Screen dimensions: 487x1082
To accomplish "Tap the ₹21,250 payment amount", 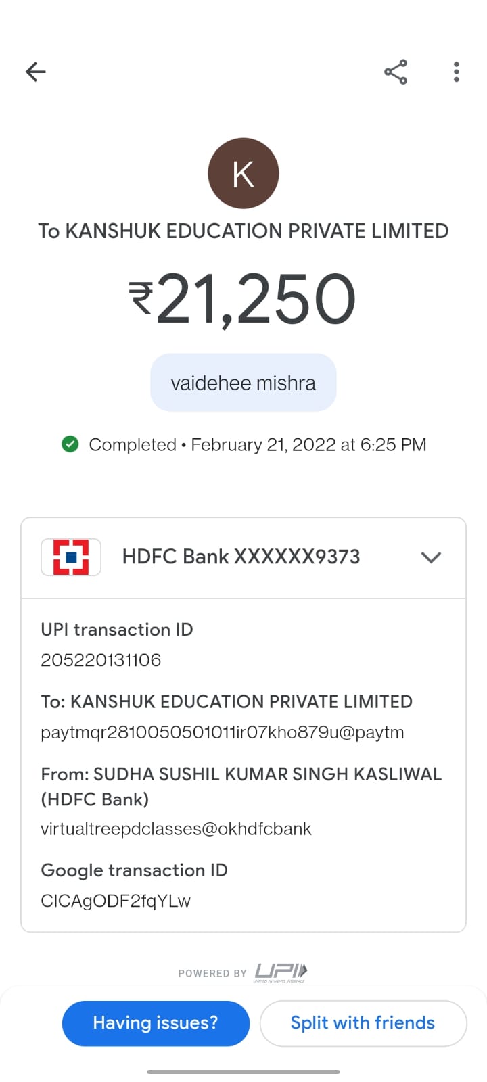I will 243,298.
